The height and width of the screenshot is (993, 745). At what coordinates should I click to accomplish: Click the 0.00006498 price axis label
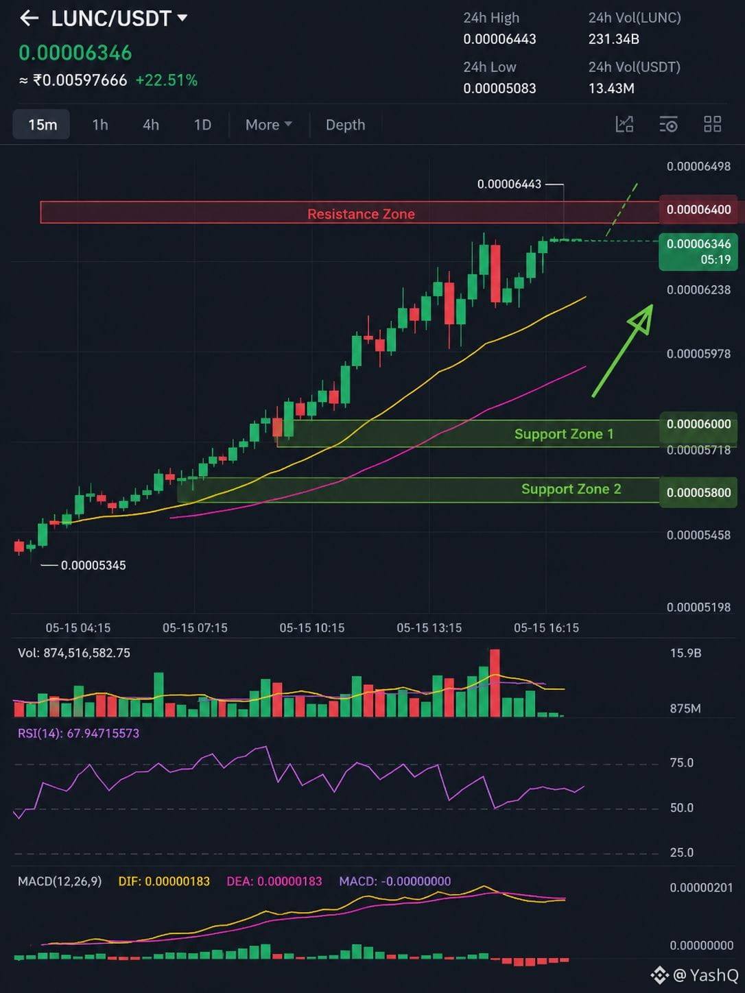pos(698,167)
